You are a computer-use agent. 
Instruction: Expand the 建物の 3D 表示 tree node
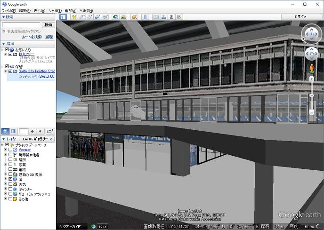tap(5, 174)
